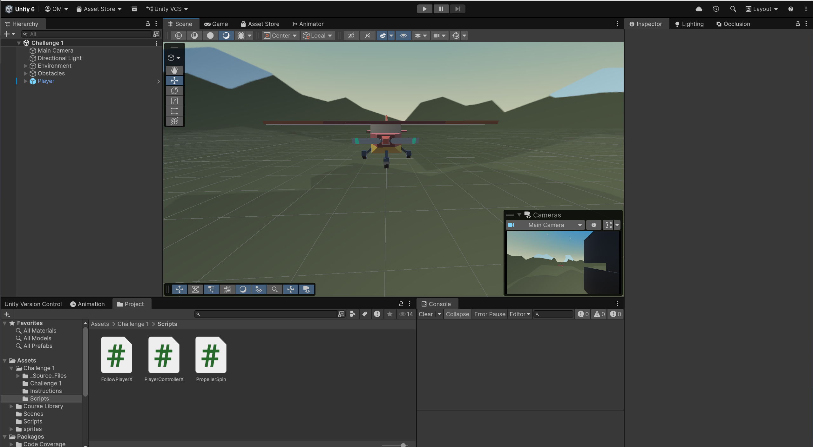
Task: Open the Layout dropdown button
Action: coord(762,9)
